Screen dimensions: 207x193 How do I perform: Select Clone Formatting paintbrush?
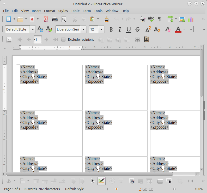[106, 19]
